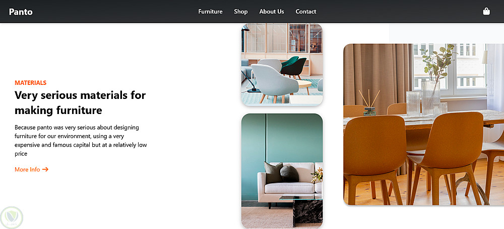
Task: Open the shopping bag cart icon
Action: click(x=486, y=12)
